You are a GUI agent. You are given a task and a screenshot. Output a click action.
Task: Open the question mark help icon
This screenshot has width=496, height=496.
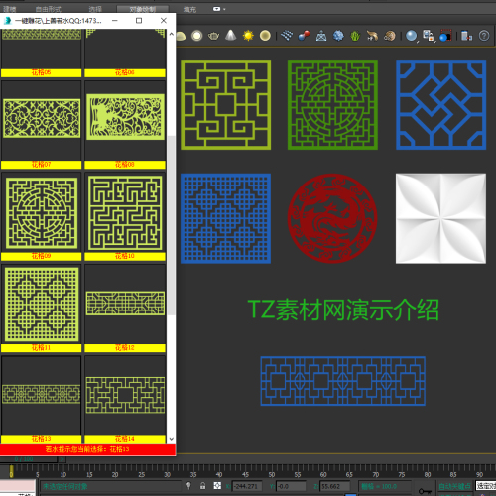click(x=484, y=36)
